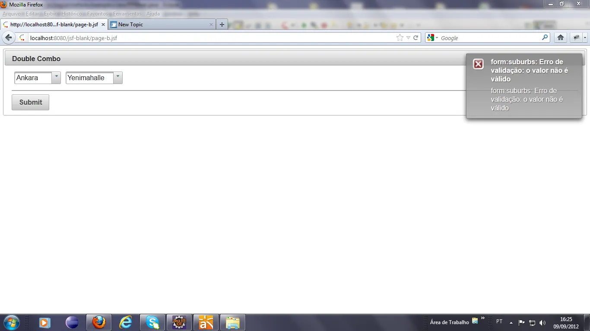Screen dimensions: 590x331
Task: Open Skype from the taskbar
Action: point(152,322)
